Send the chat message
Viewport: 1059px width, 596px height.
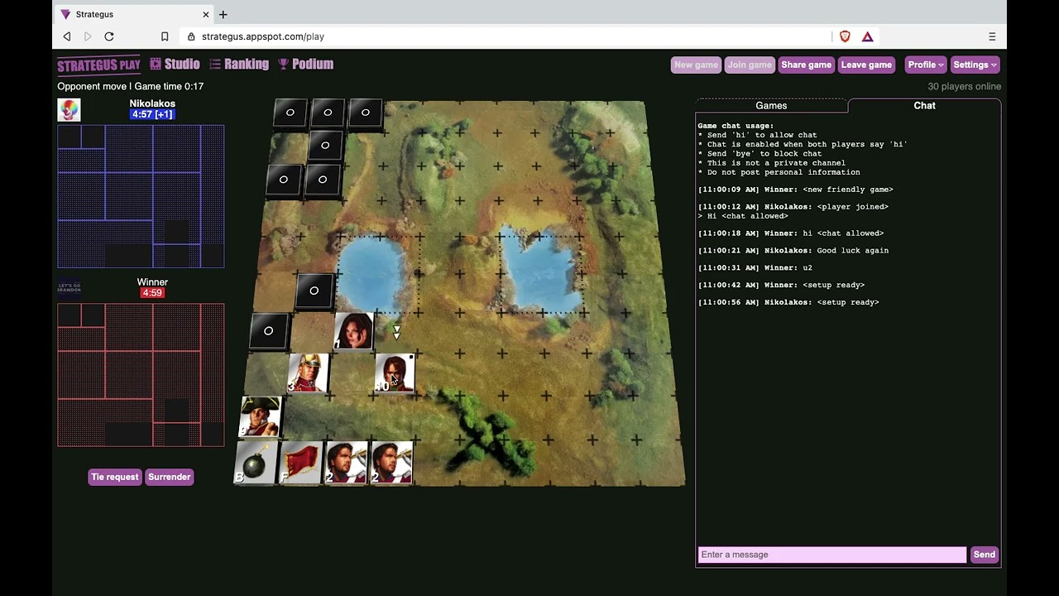coord(984,555)
